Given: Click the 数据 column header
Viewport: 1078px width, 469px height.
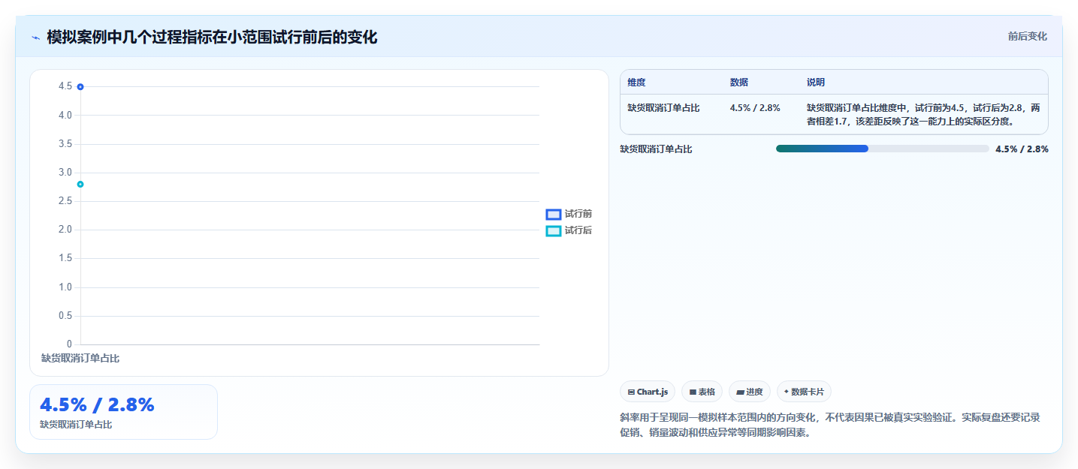Looking at the screenshot, I should pyautogui.click(x=738, y=83).
